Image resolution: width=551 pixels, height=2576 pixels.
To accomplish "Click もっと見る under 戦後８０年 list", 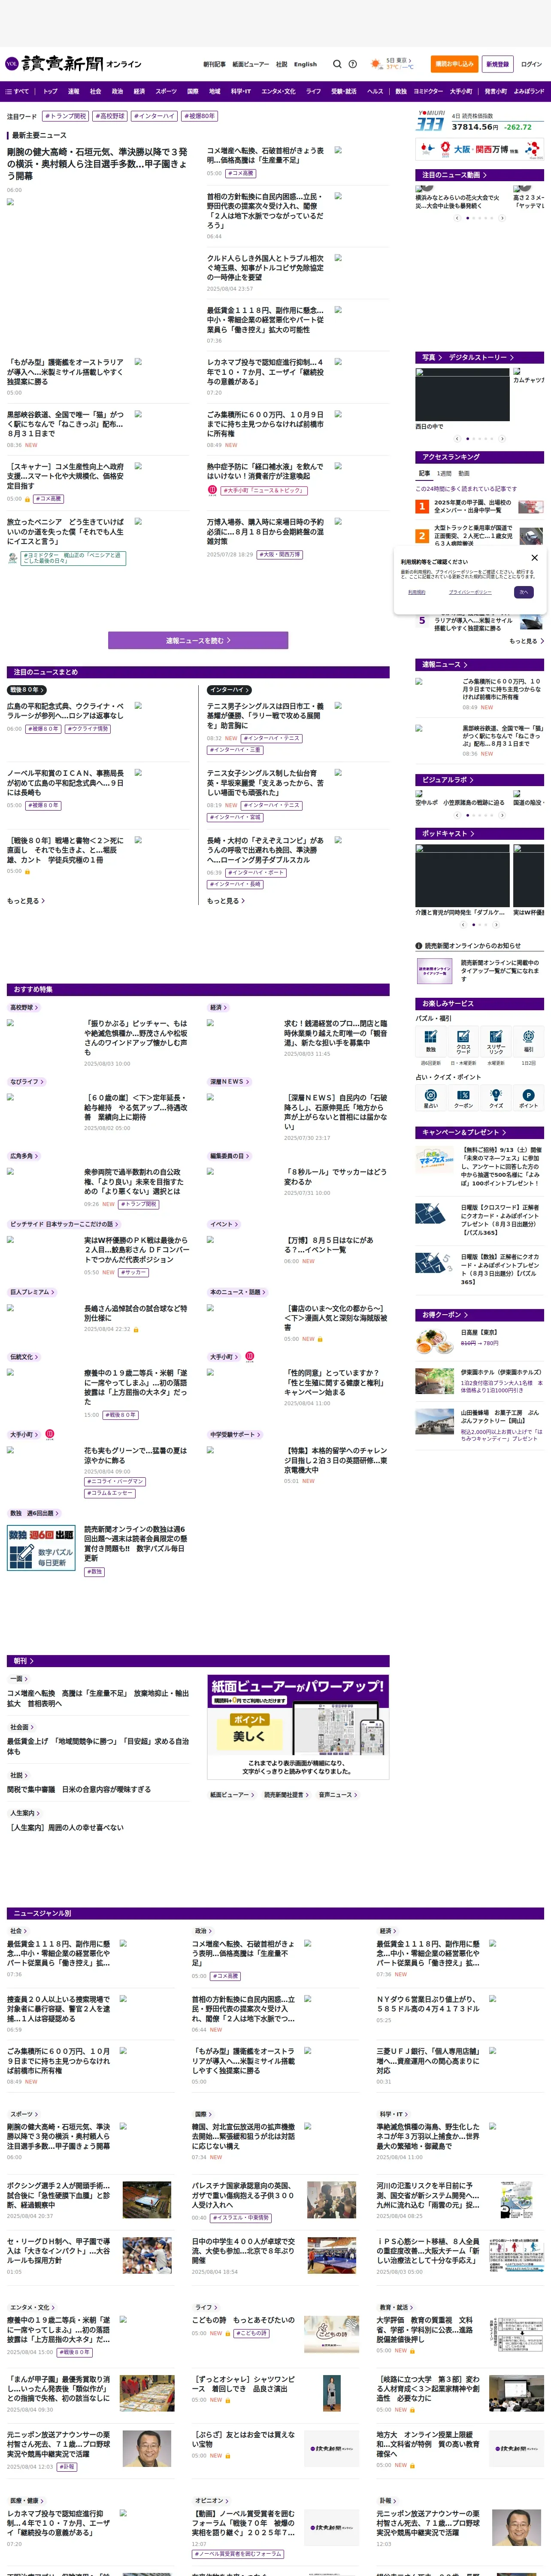I will [x=26, y=901].
